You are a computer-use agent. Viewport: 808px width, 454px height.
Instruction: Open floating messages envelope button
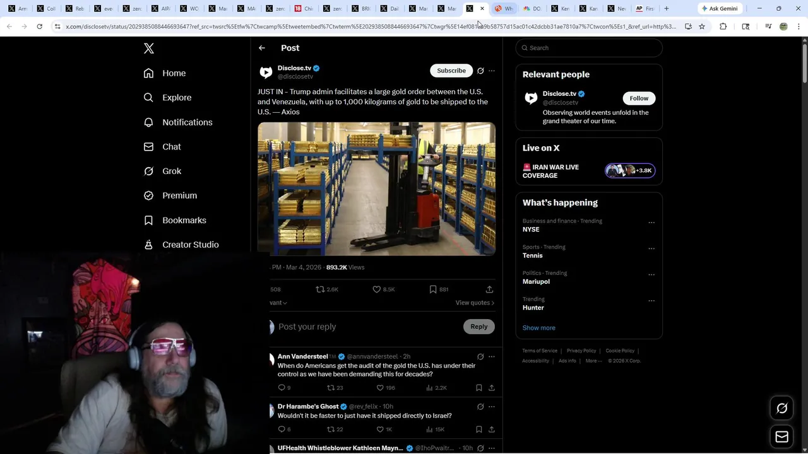(x=782, y=437)
